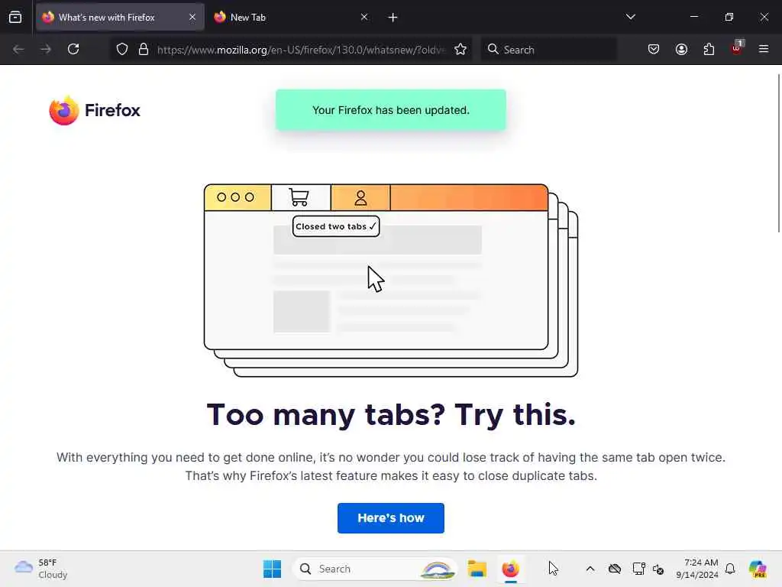Image resolution: width=782 pixels, height=587 pixels.
Task: Open clock and calendar showing 7:24 AM
Action: click(697, 569)
